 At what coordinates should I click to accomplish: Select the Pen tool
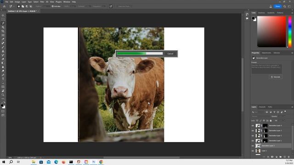point(3,75)
